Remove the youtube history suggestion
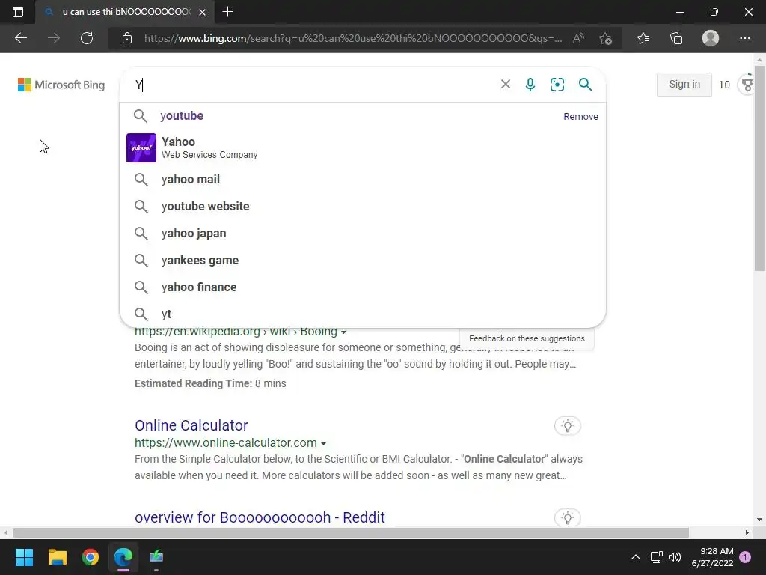The height and width of the screenshot is (575, 766). (580, 116)
